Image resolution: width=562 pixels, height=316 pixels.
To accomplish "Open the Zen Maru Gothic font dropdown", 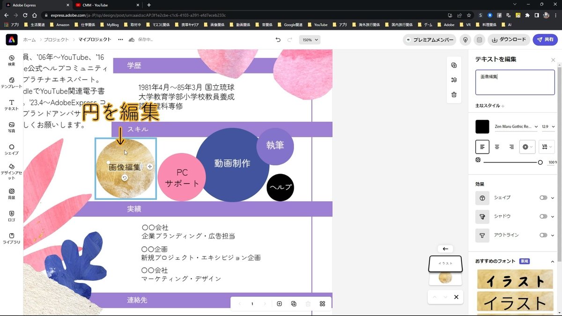I will coord(516,126).
